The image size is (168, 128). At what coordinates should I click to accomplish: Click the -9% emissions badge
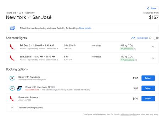[x=127, y=49]
